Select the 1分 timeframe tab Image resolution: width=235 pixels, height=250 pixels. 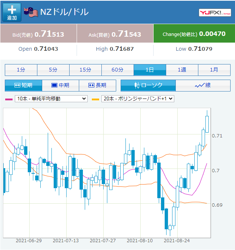pyautogui.click(x=21, y=70)
